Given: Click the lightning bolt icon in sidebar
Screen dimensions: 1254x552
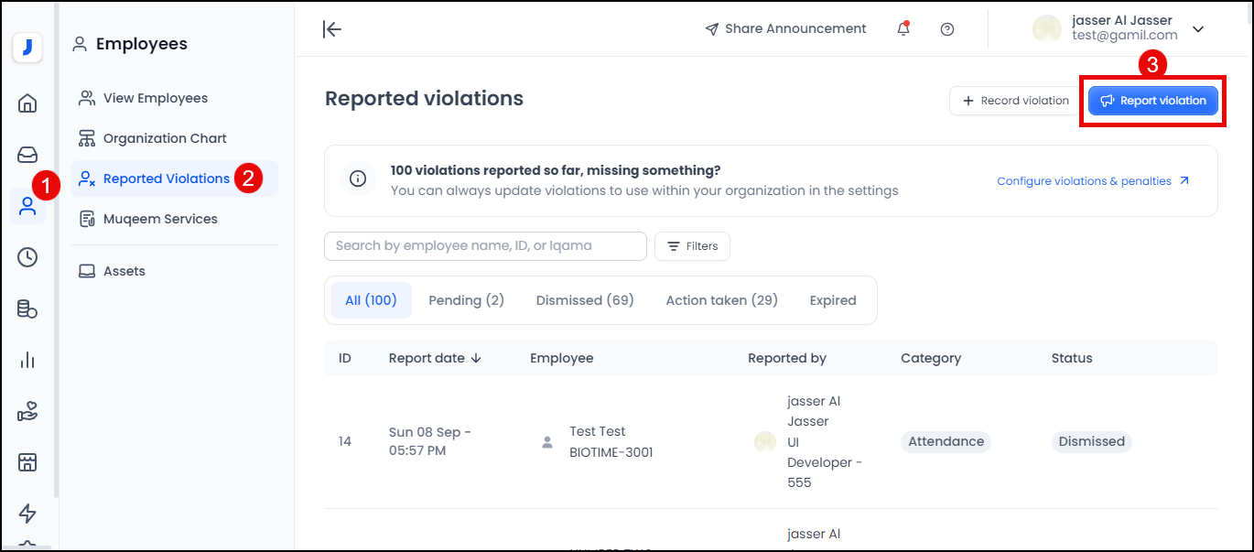Looking at the screenshot, I should tap(27, 514).
